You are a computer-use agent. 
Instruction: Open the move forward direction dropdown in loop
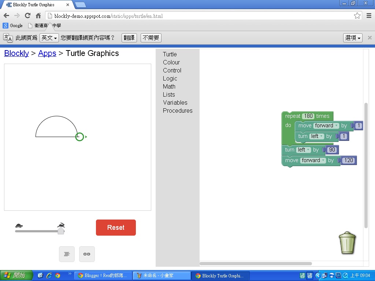[326, 126]
